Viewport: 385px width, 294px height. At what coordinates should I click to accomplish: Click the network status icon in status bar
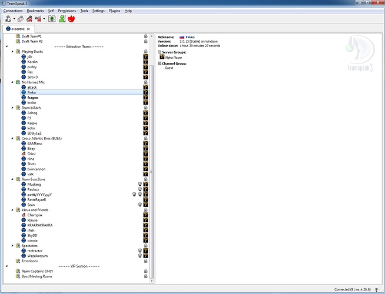pyautogui.click(x=376, y=289)
